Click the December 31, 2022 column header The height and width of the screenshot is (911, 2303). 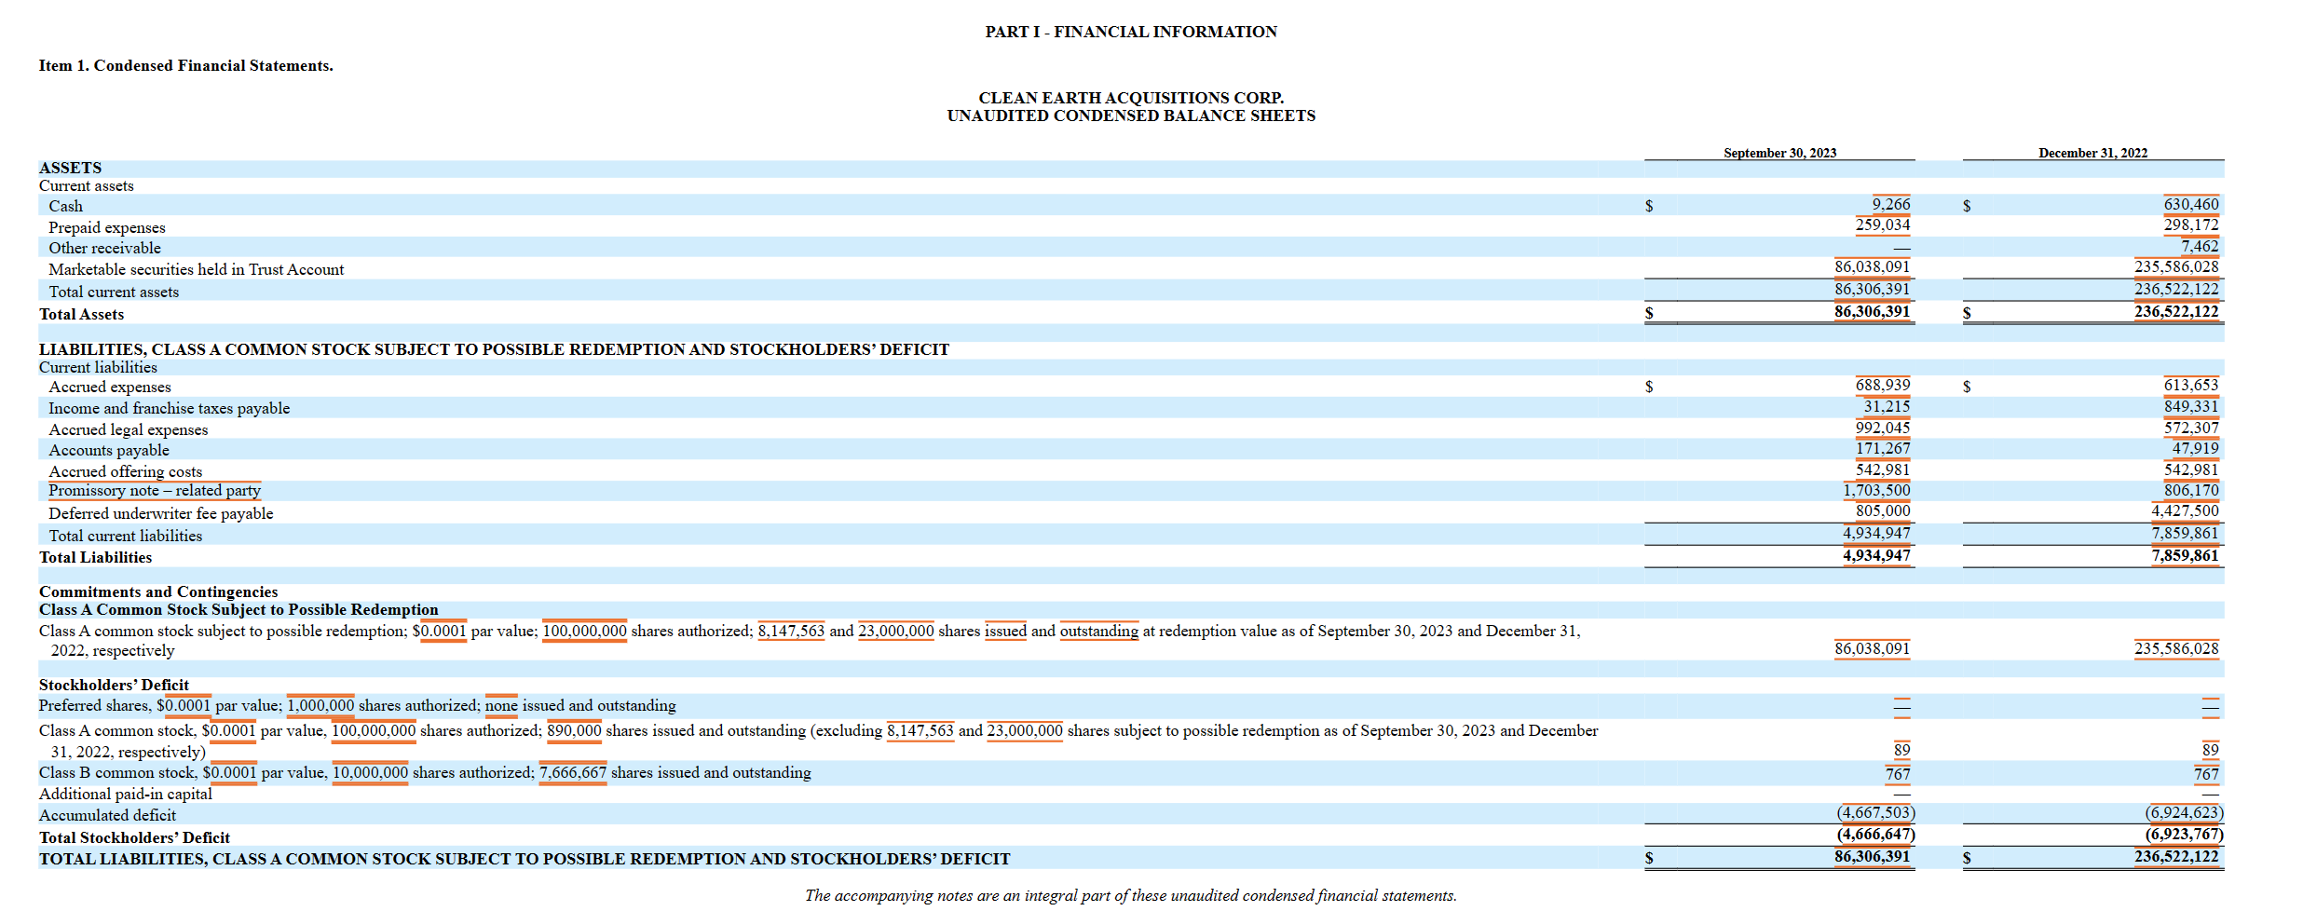point(2092,153)
